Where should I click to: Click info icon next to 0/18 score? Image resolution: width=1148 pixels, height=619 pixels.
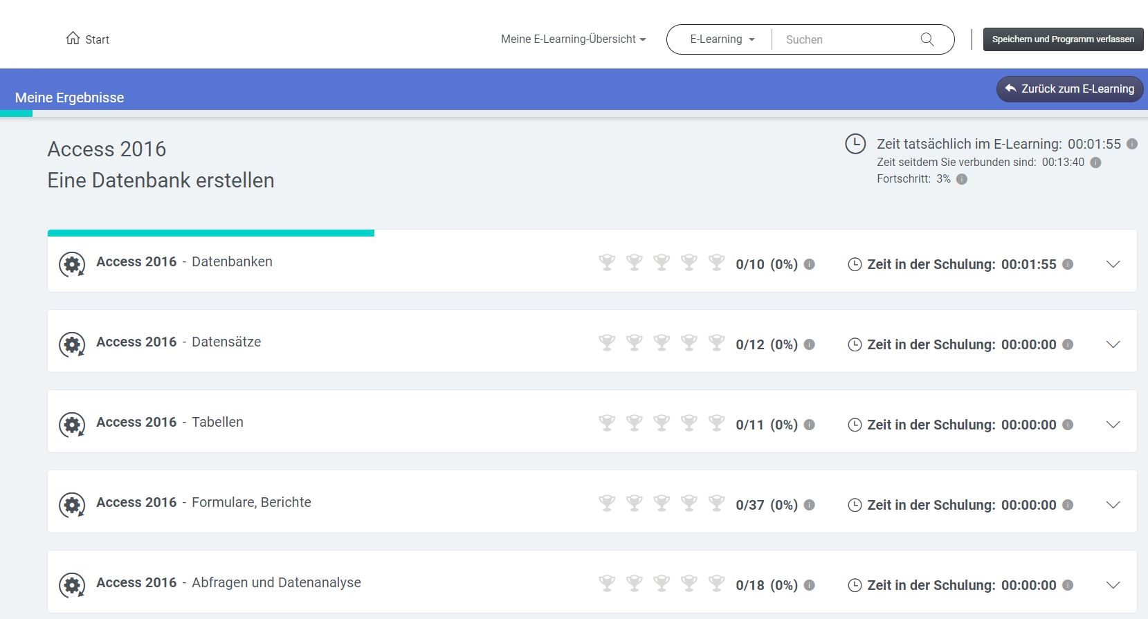point(809,585)
